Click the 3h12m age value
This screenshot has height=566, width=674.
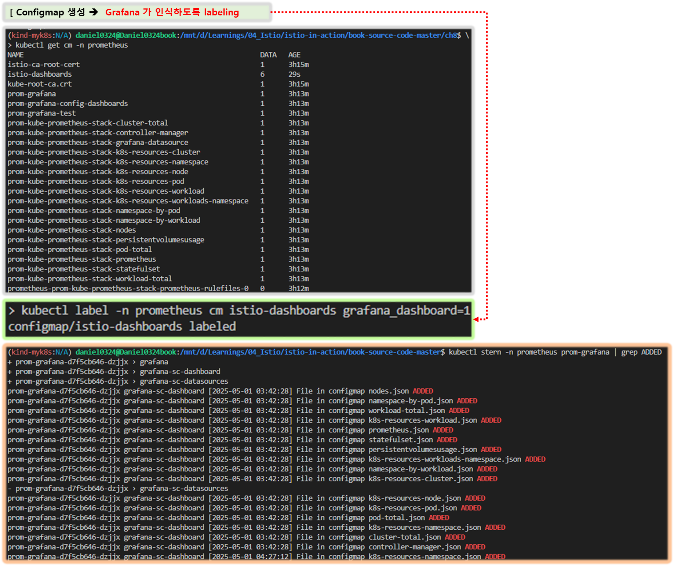(298, 288)
